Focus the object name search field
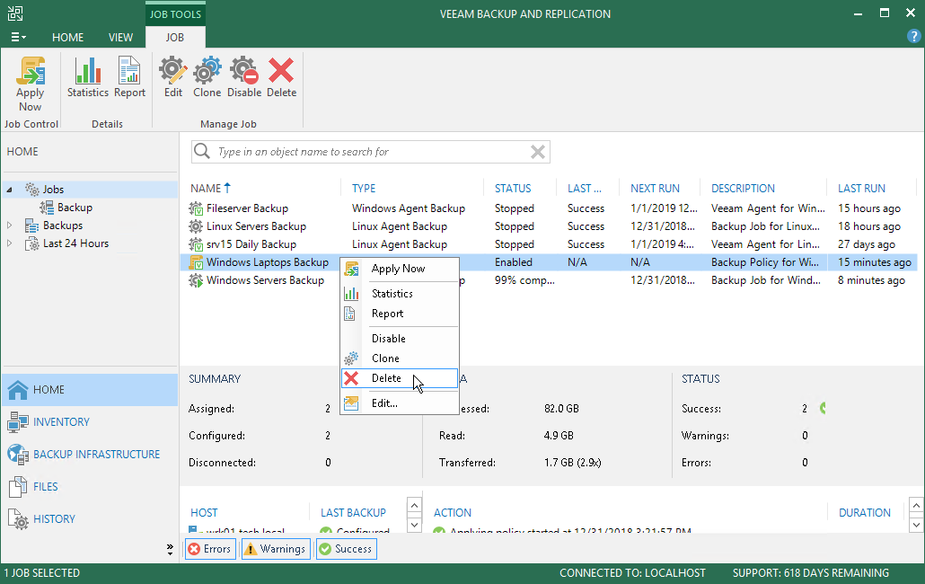 pyautogui.click(x=371, y=152)
